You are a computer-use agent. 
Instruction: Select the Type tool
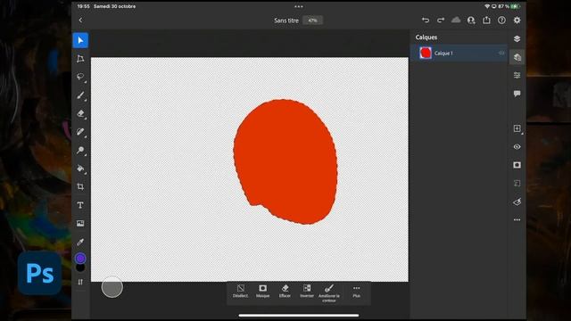tap(80, 205)
